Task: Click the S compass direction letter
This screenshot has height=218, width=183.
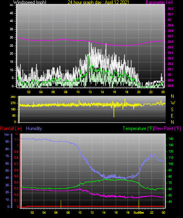Action: coord(172,110)
